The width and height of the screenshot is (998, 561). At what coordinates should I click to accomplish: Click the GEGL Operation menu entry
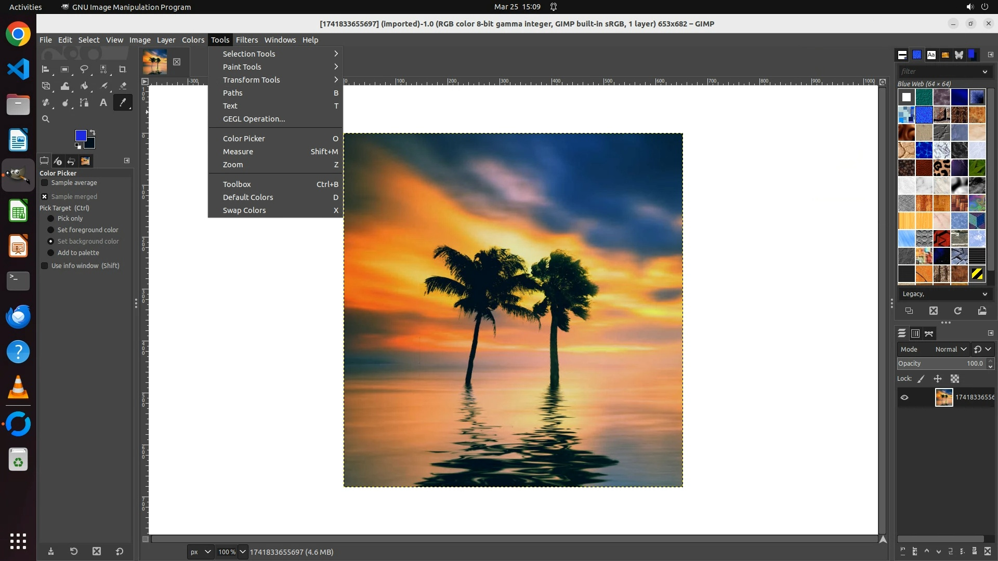pyautogui.click(x=254, y=119)
